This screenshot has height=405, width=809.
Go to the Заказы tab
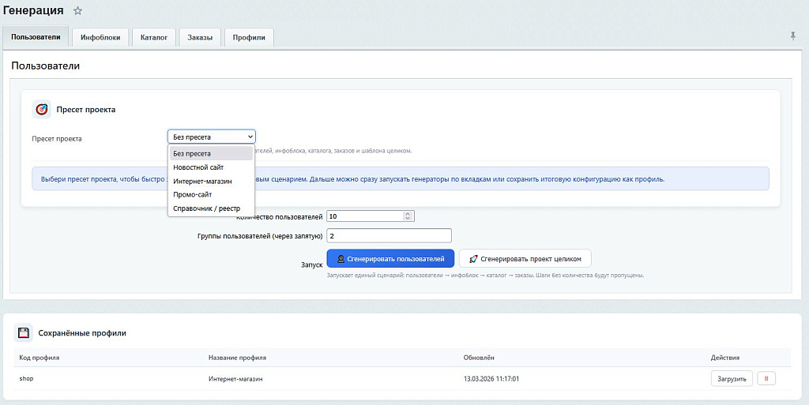200,37
